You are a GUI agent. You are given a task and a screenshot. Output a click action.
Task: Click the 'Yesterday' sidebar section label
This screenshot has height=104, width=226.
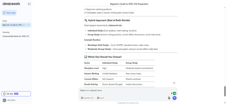6,32
